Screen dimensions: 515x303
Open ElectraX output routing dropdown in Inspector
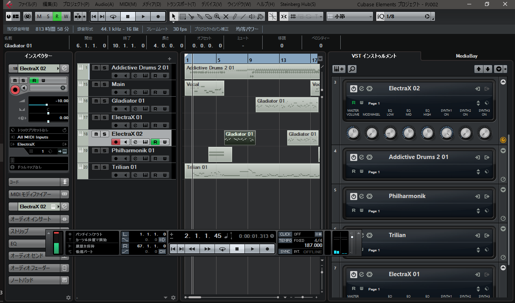click(39, 144)
